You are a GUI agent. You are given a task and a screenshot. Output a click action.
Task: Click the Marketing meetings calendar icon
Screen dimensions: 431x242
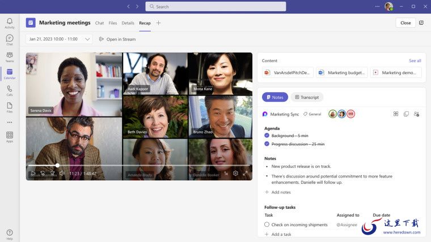[31, 23]
